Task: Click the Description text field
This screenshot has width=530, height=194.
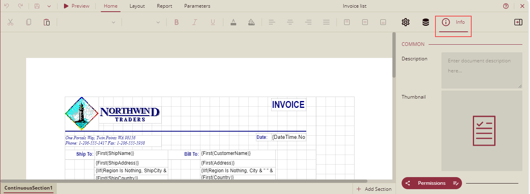Action: [x=482, y=70]
